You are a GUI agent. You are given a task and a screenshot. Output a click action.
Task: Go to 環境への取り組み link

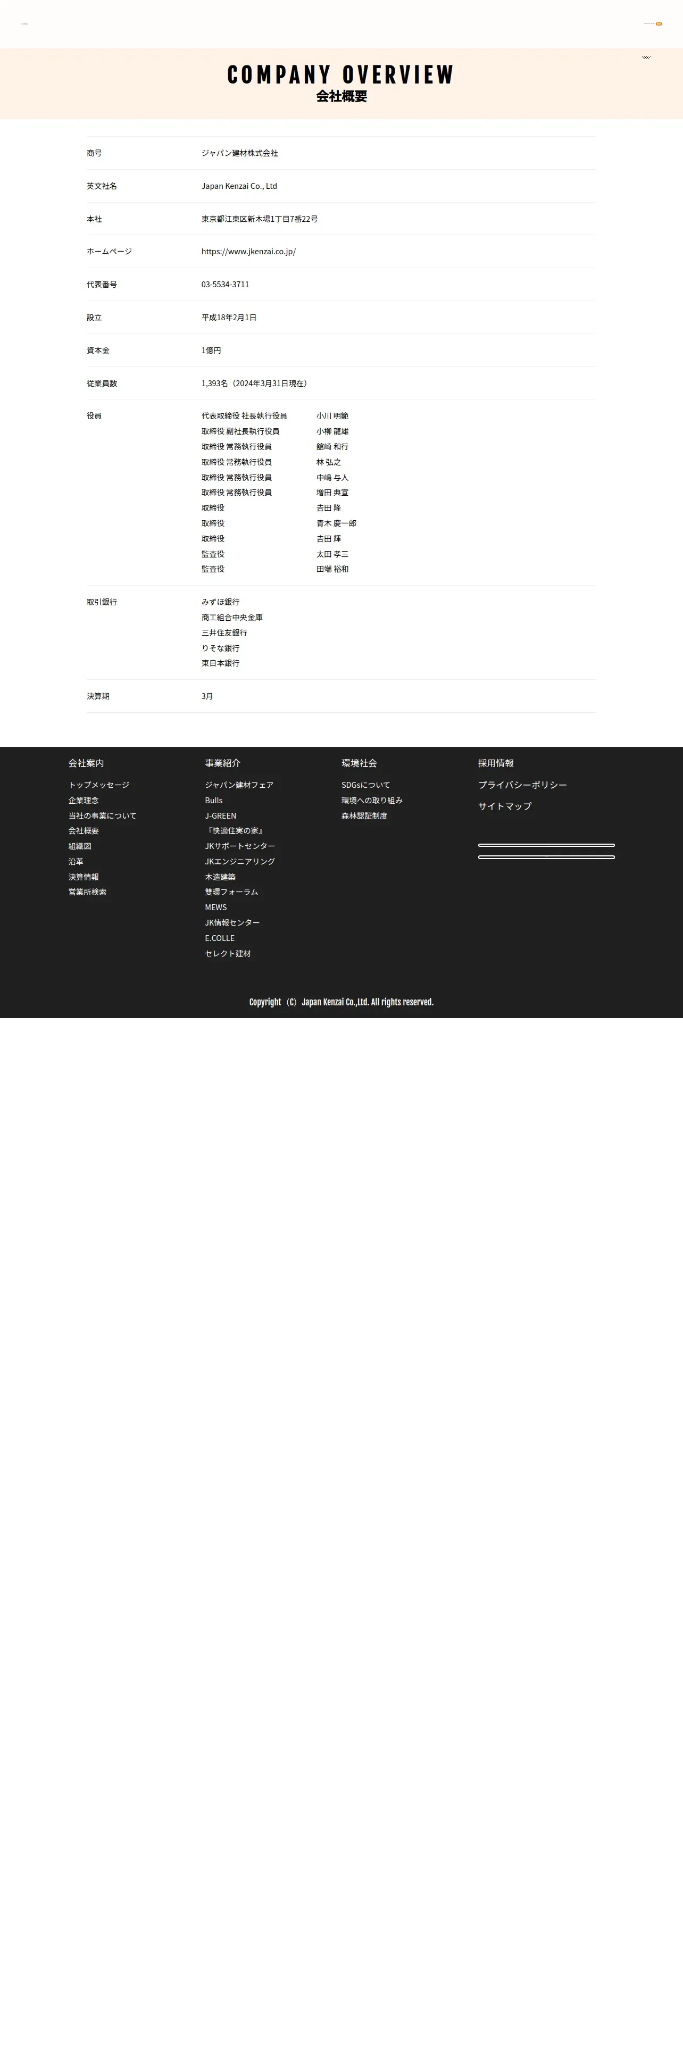click(x=372, y=800)
